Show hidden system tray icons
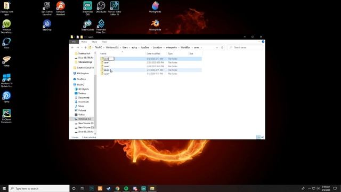This screenshot has width=341, height=192. point(309,188)
